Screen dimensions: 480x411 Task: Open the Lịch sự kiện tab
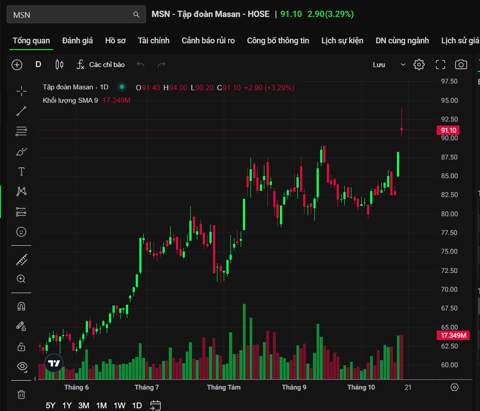click(342, 41)
